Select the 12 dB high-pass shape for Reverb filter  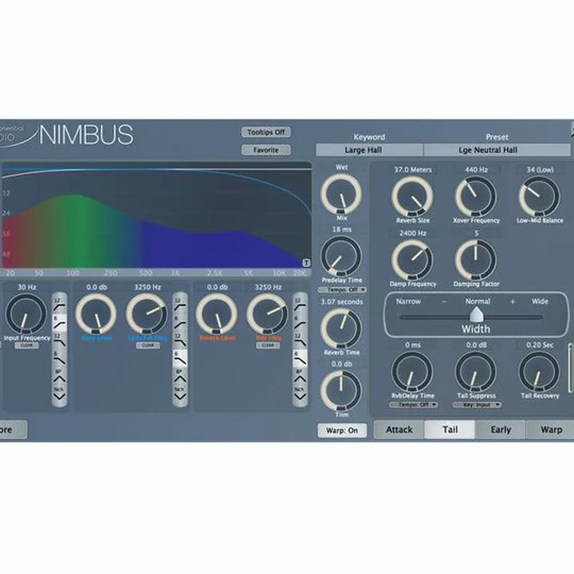[x=300, y=305]
